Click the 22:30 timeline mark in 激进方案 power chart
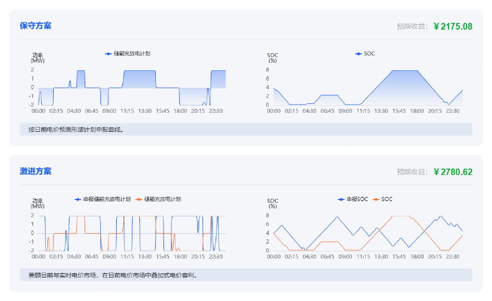Image resolution: width=492 pixels, height=301 pixels. coord(216,257)
